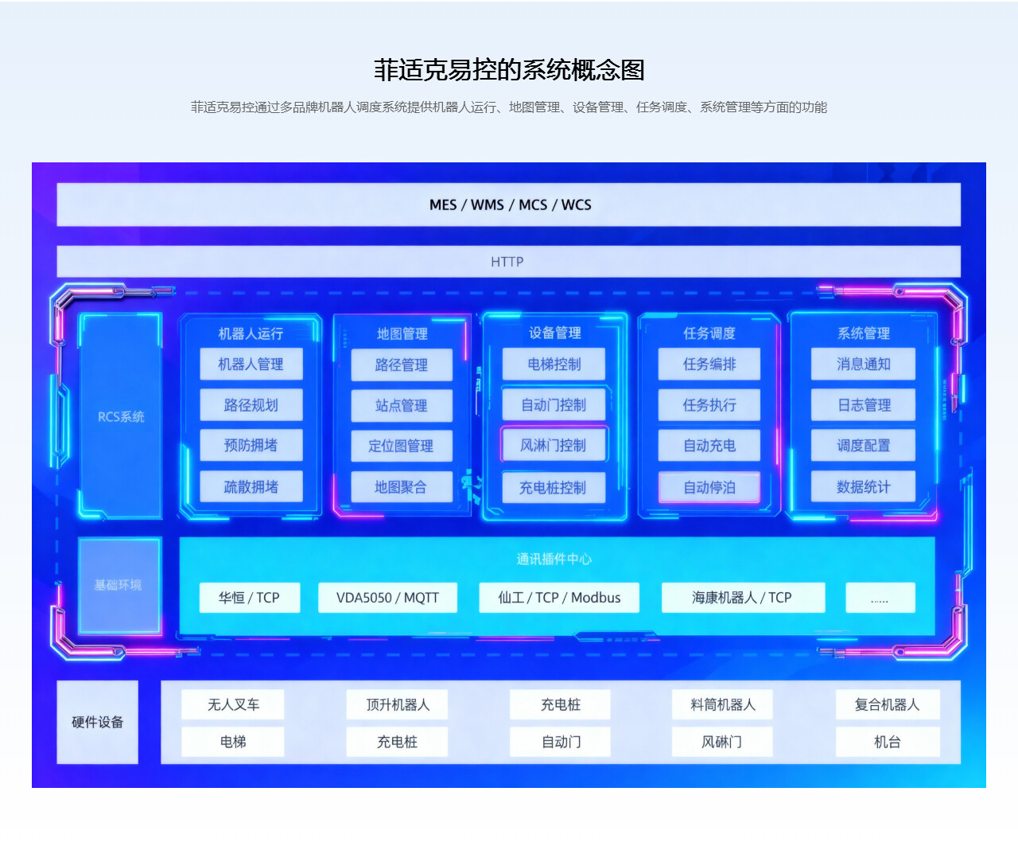1018x850 pixels.
Task: Select the RCS系统 panel
Action: tap(121, 416)
